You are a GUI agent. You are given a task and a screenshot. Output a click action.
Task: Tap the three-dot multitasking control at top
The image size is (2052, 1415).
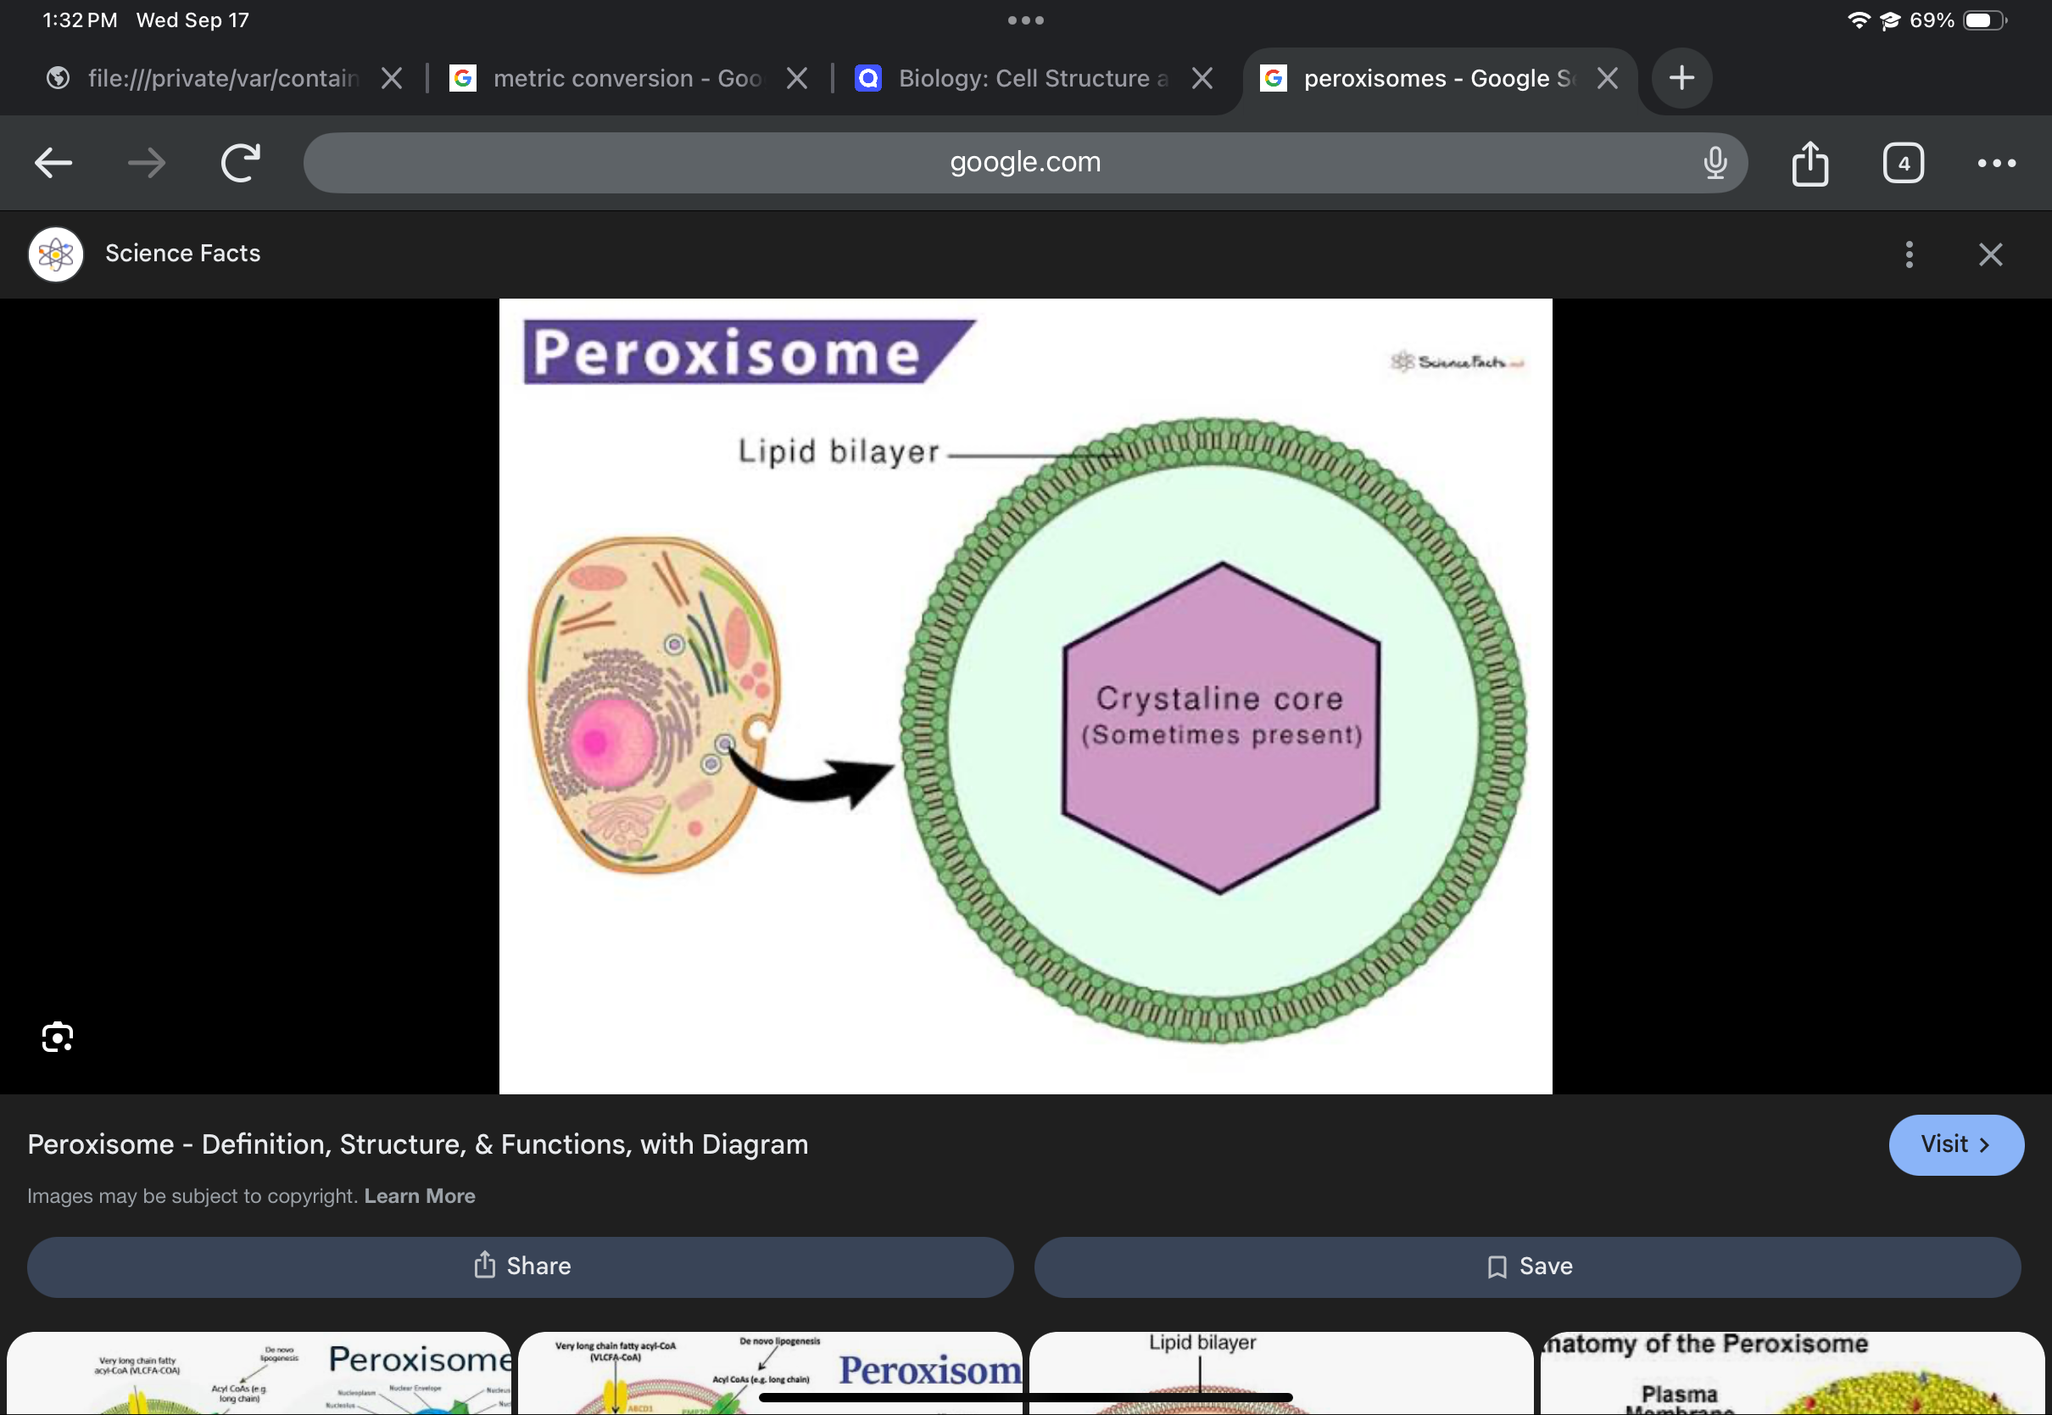(1025, 20)
